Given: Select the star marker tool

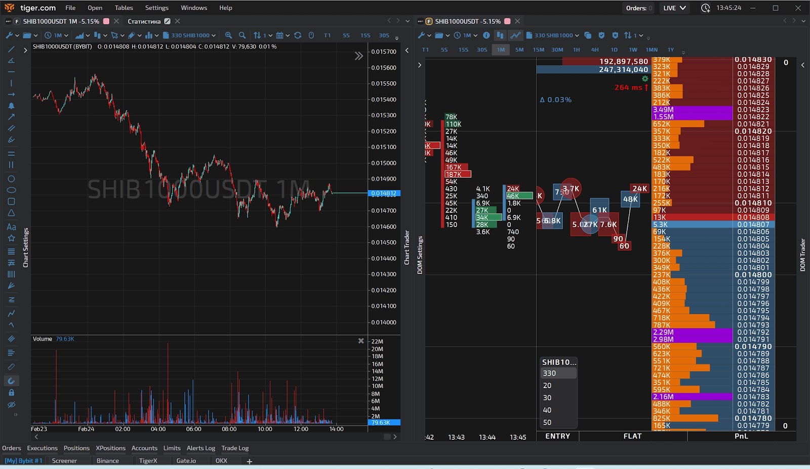Looking at the screenshot, I should 11,238.
